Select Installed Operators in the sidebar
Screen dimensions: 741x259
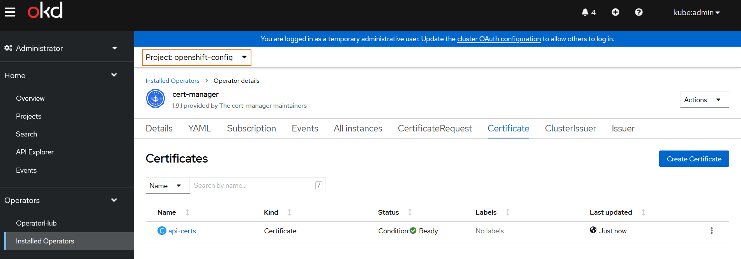click(69, 241)
